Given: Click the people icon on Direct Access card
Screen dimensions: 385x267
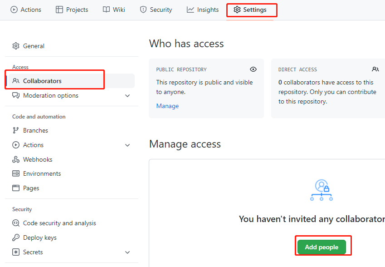Looking at the screenshot, I should [x=375, y=69].
